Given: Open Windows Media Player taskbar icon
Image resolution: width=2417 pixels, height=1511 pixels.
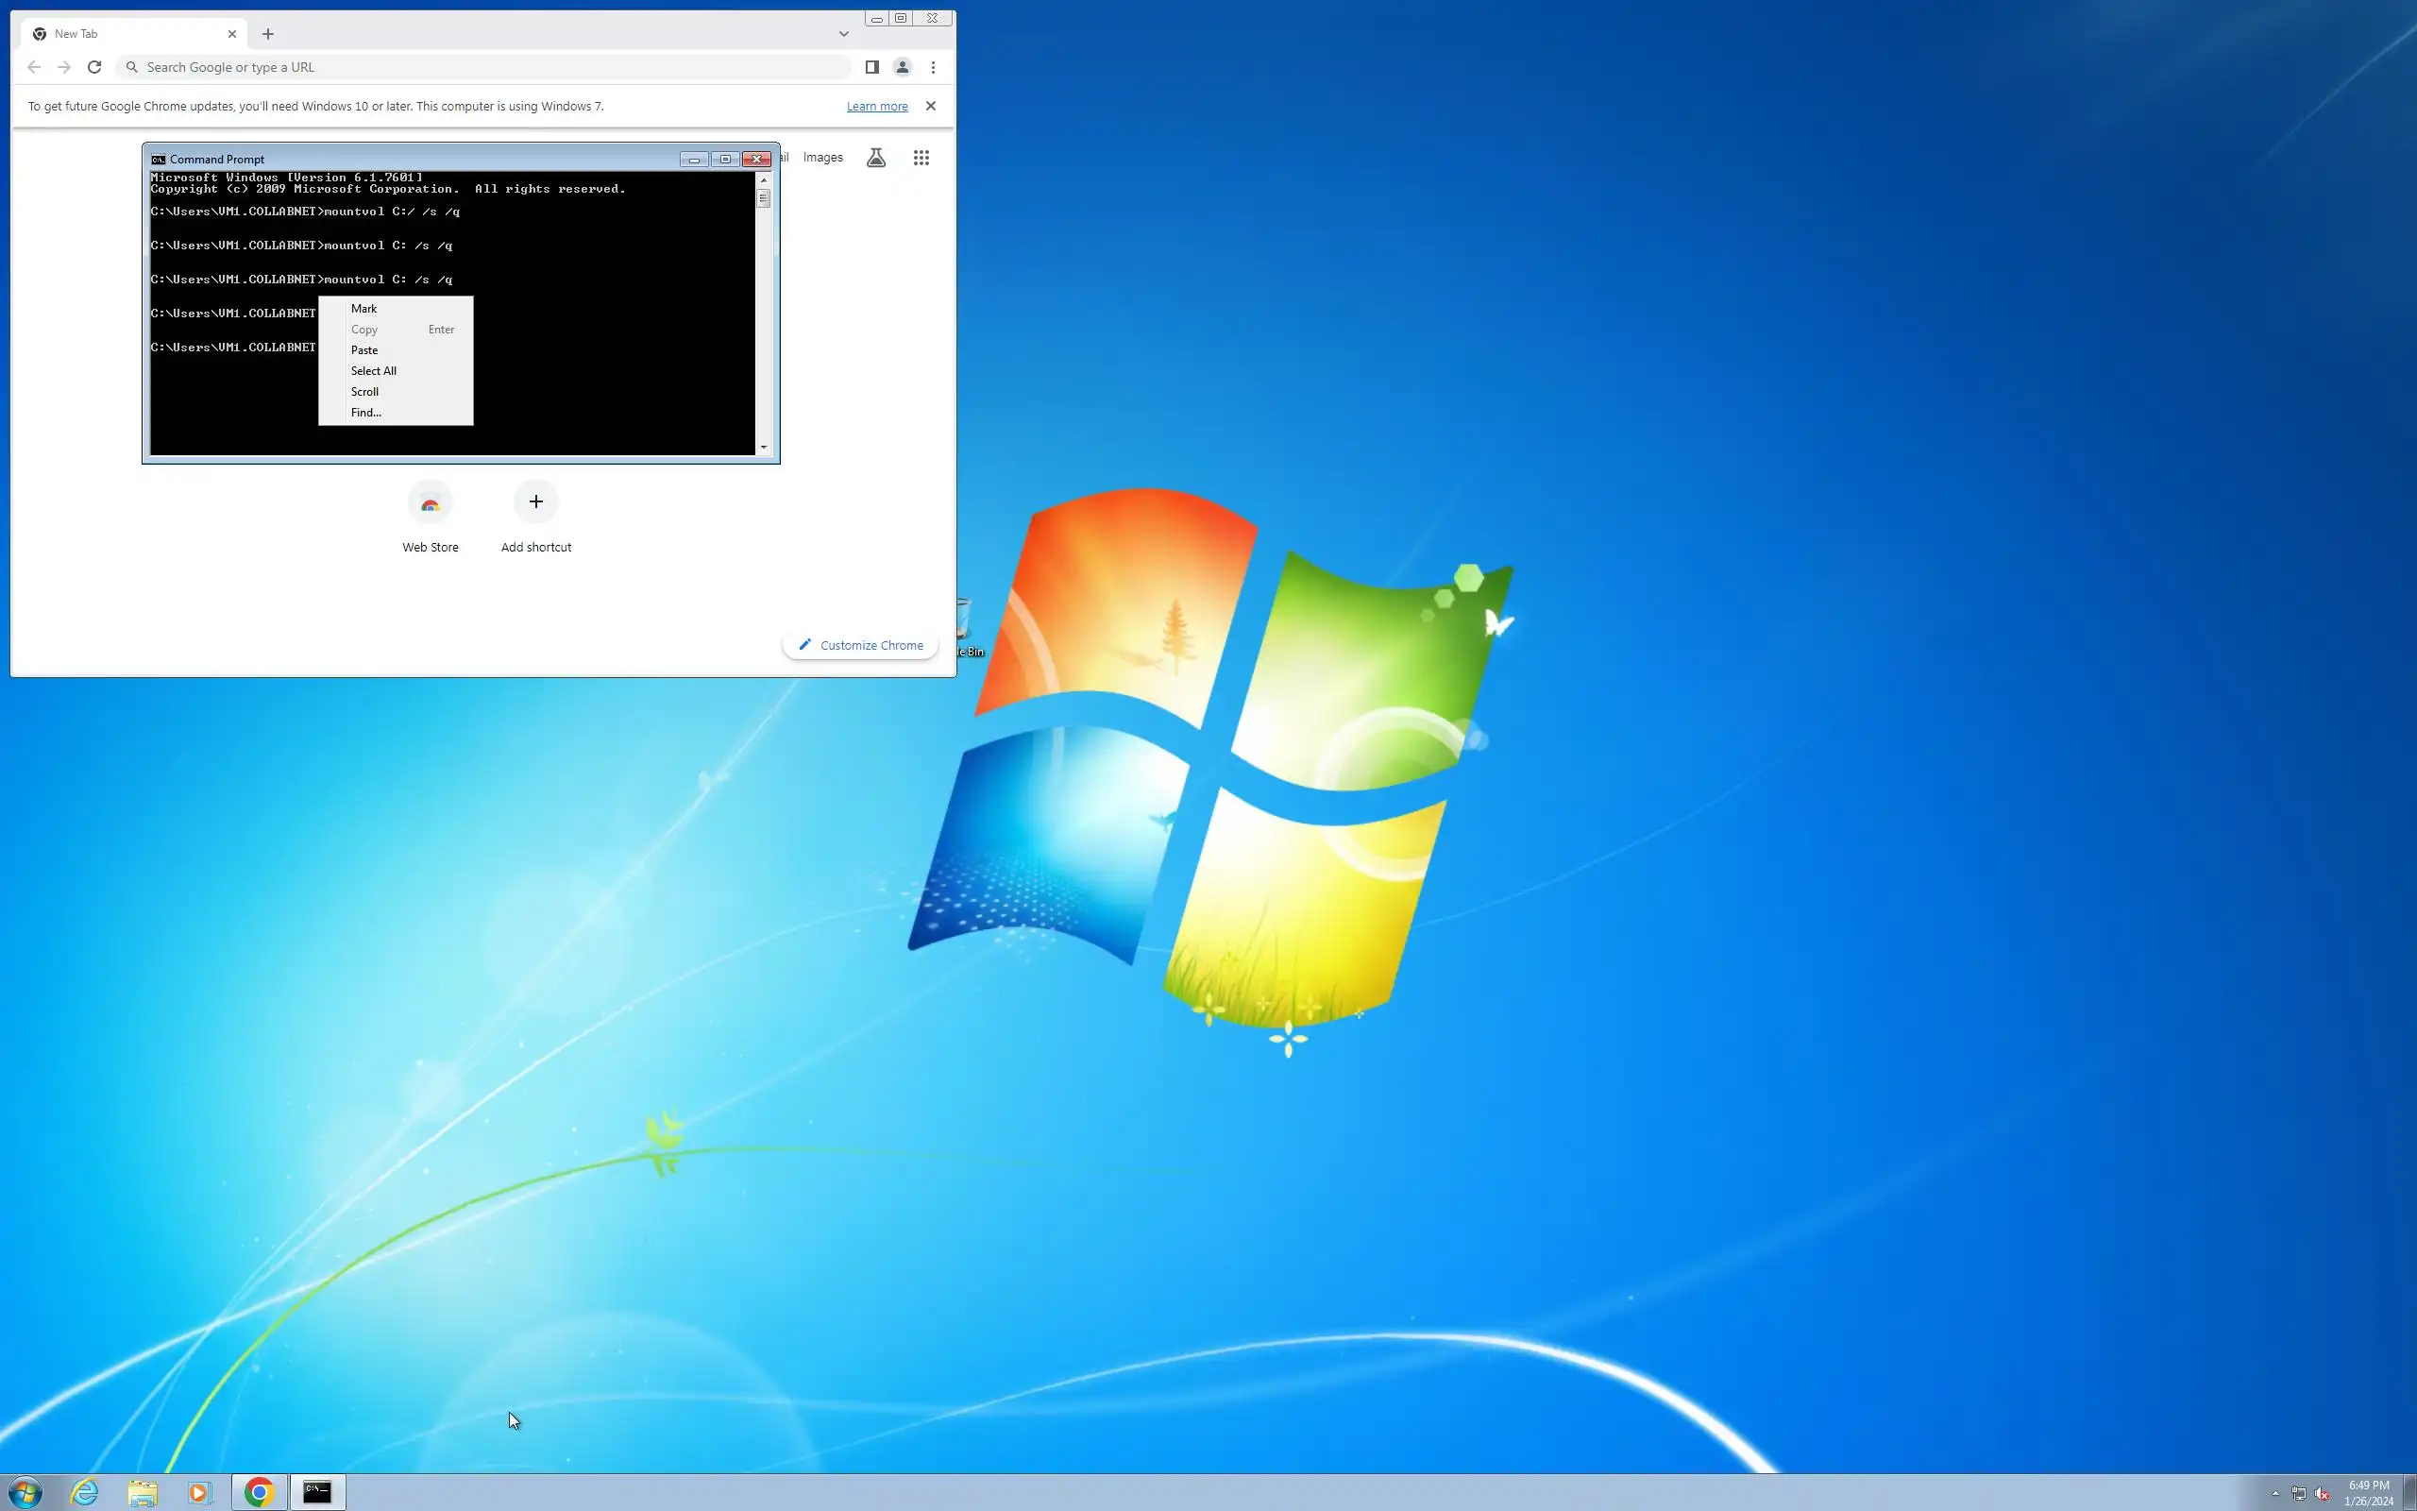Looking at the screenshot, I should (x=199, y=1492).
